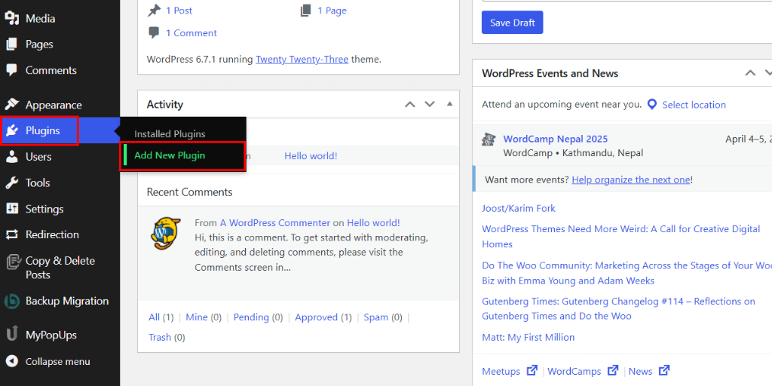The image size is (772, 386).
Task: Click the external link icon after WordCamps
Action: 612,369
